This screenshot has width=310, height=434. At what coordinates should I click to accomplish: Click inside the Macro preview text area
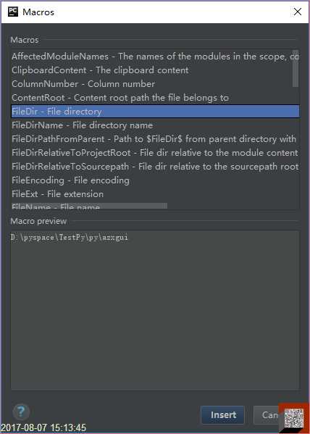(155, 310)
